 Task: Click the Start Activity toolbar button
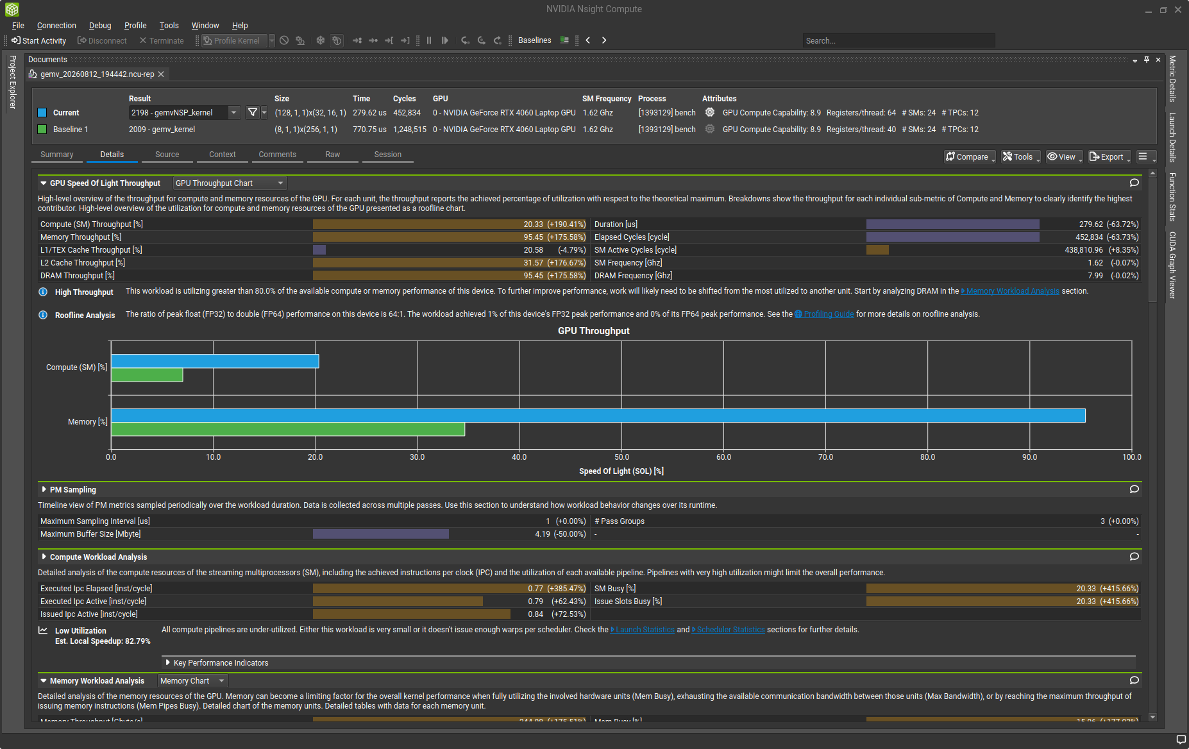point(39,40)
